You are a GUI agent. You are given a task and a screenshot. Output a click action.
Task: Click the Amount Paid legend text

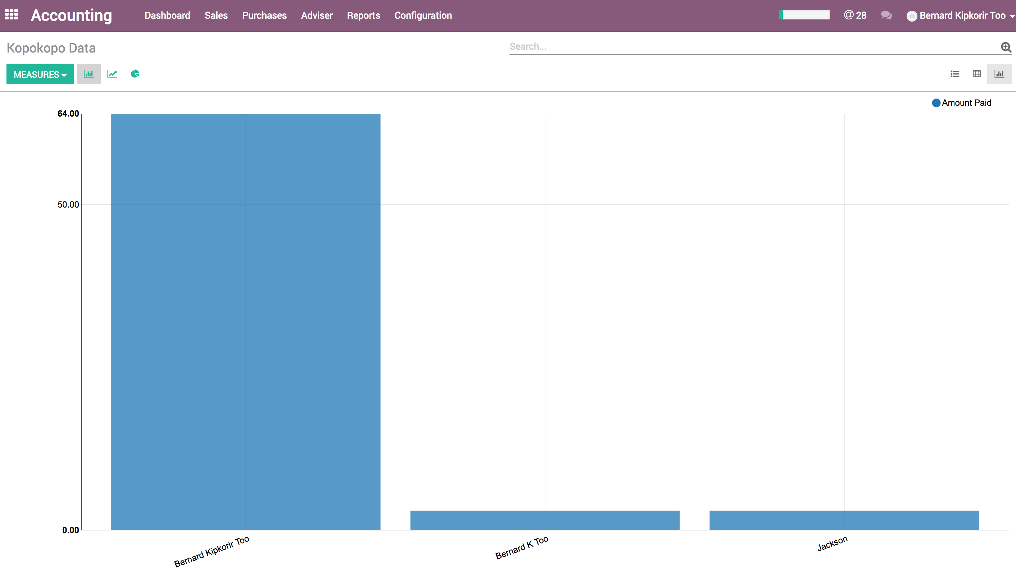coord(966,103)
